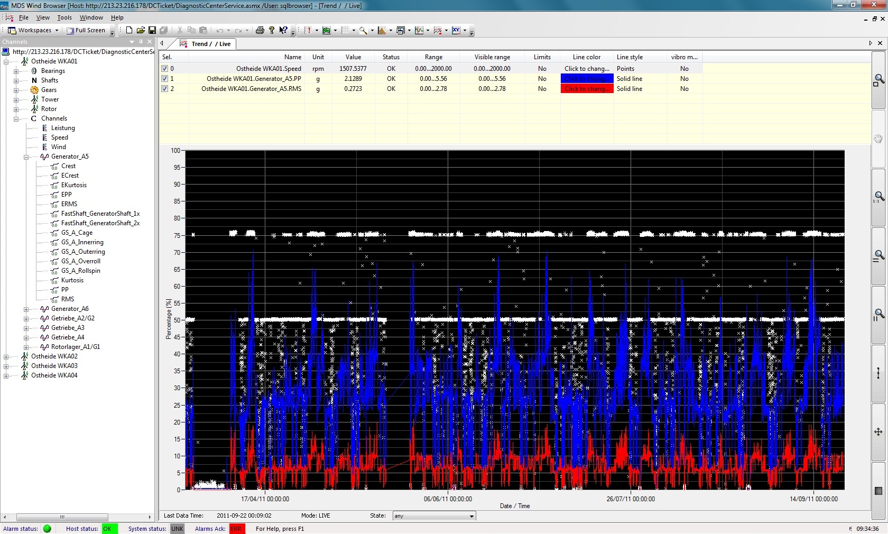This screenshot has width=888, height=534.
Task: Click the magnifier zoom toolbar icon
Action: (x=363, y=30)
